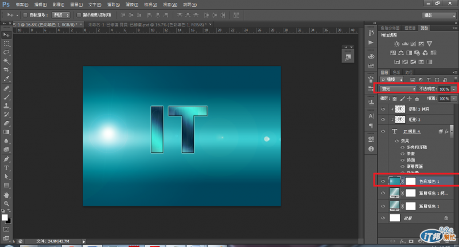The image size is (459, 247).
Task: Pick the Lasso tool
Action: pyautogui.click(x=6, y=52)
